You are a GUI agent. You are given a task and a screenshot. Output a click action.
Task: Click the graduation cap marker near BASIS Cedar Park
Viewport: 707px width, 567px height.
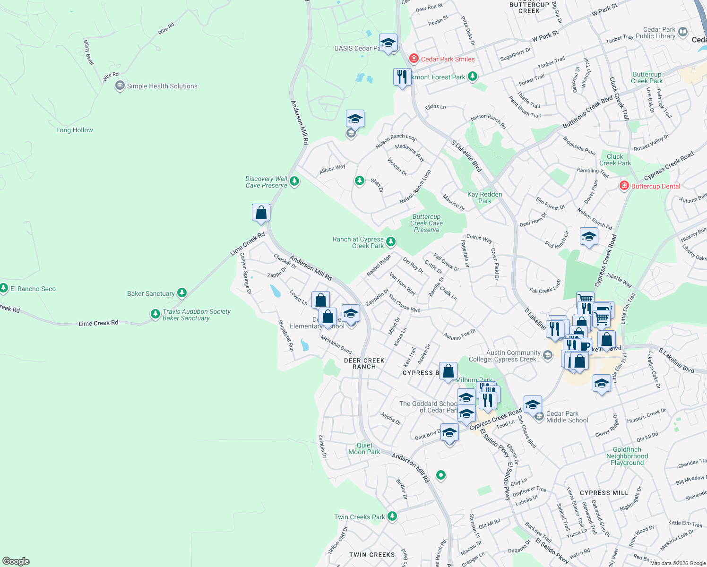point(388,43)
